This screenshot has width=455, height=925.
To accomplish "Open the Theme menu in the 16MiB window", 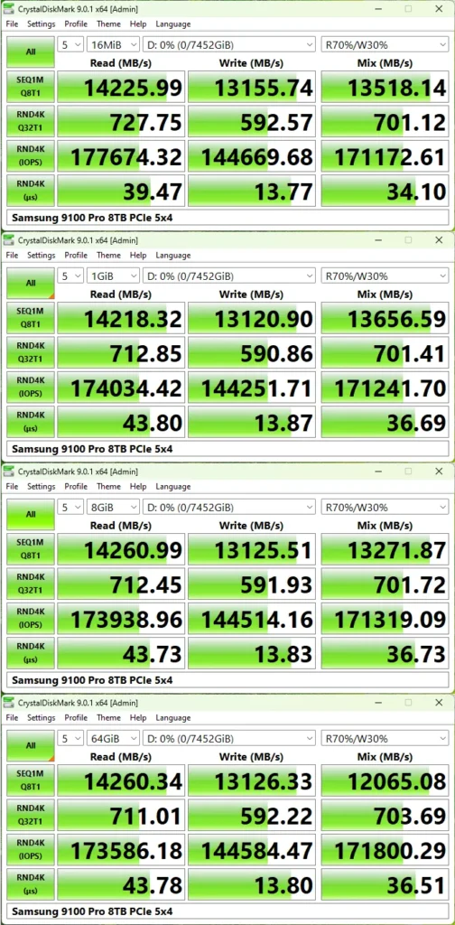I will tap(108, 24).
